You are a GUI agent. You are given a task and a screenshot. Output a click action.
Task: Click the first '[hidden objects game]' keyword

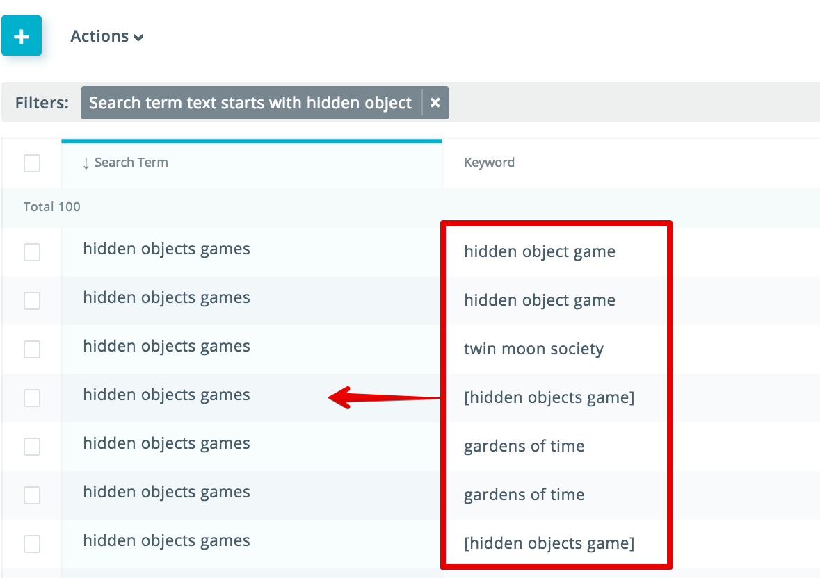(x=549, y=397)
